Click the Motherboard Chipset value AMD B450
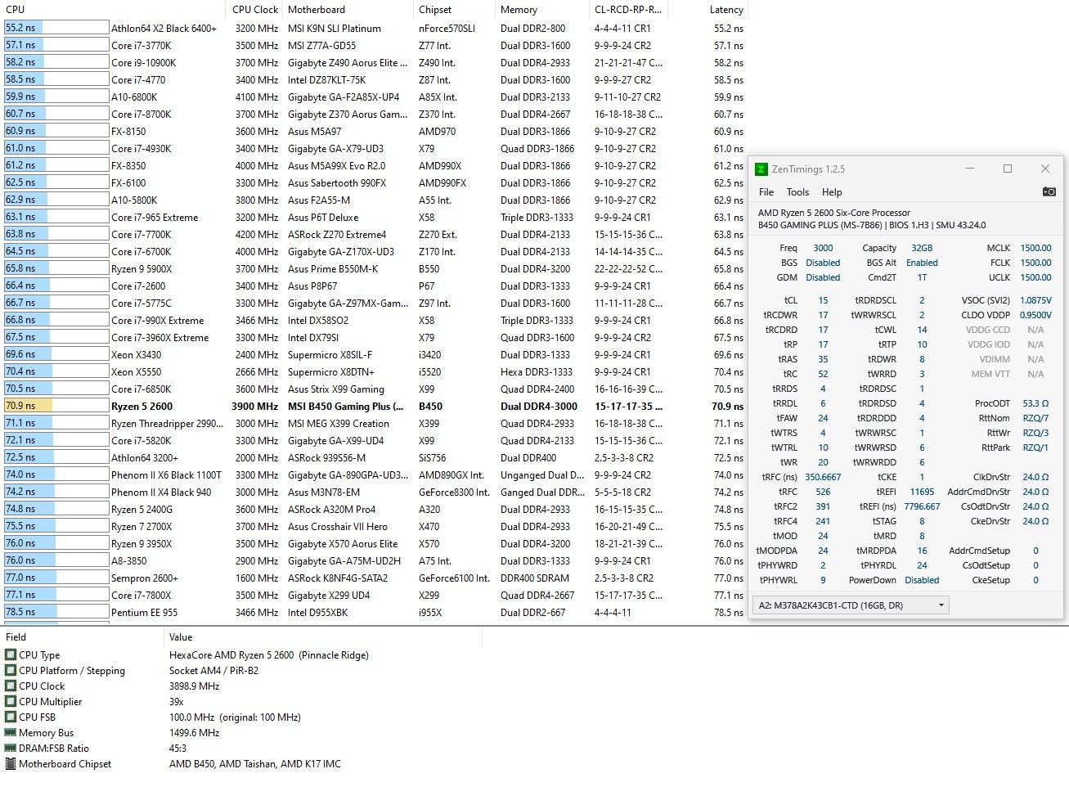1069x787 pixels. [x=254, y=763]
